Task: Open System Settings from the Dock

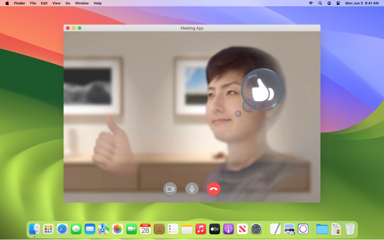Action: tap(255, 229)
